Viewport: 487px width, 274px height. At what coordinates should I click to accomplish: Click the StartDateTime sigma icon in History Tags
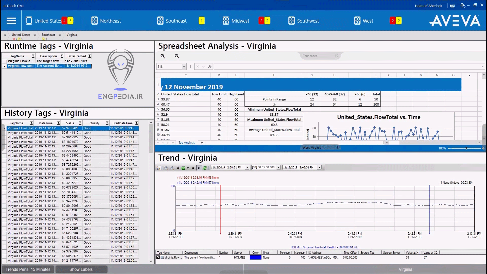[x=136, y=123]
